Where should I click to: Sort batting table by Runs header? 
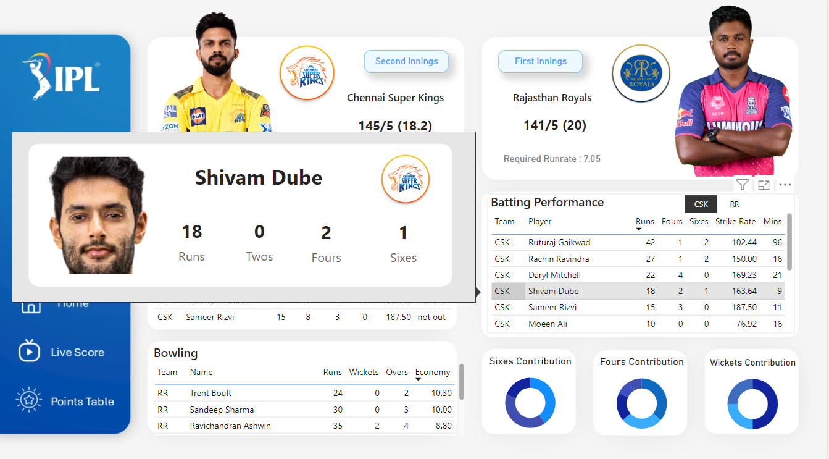pos(645,221)
